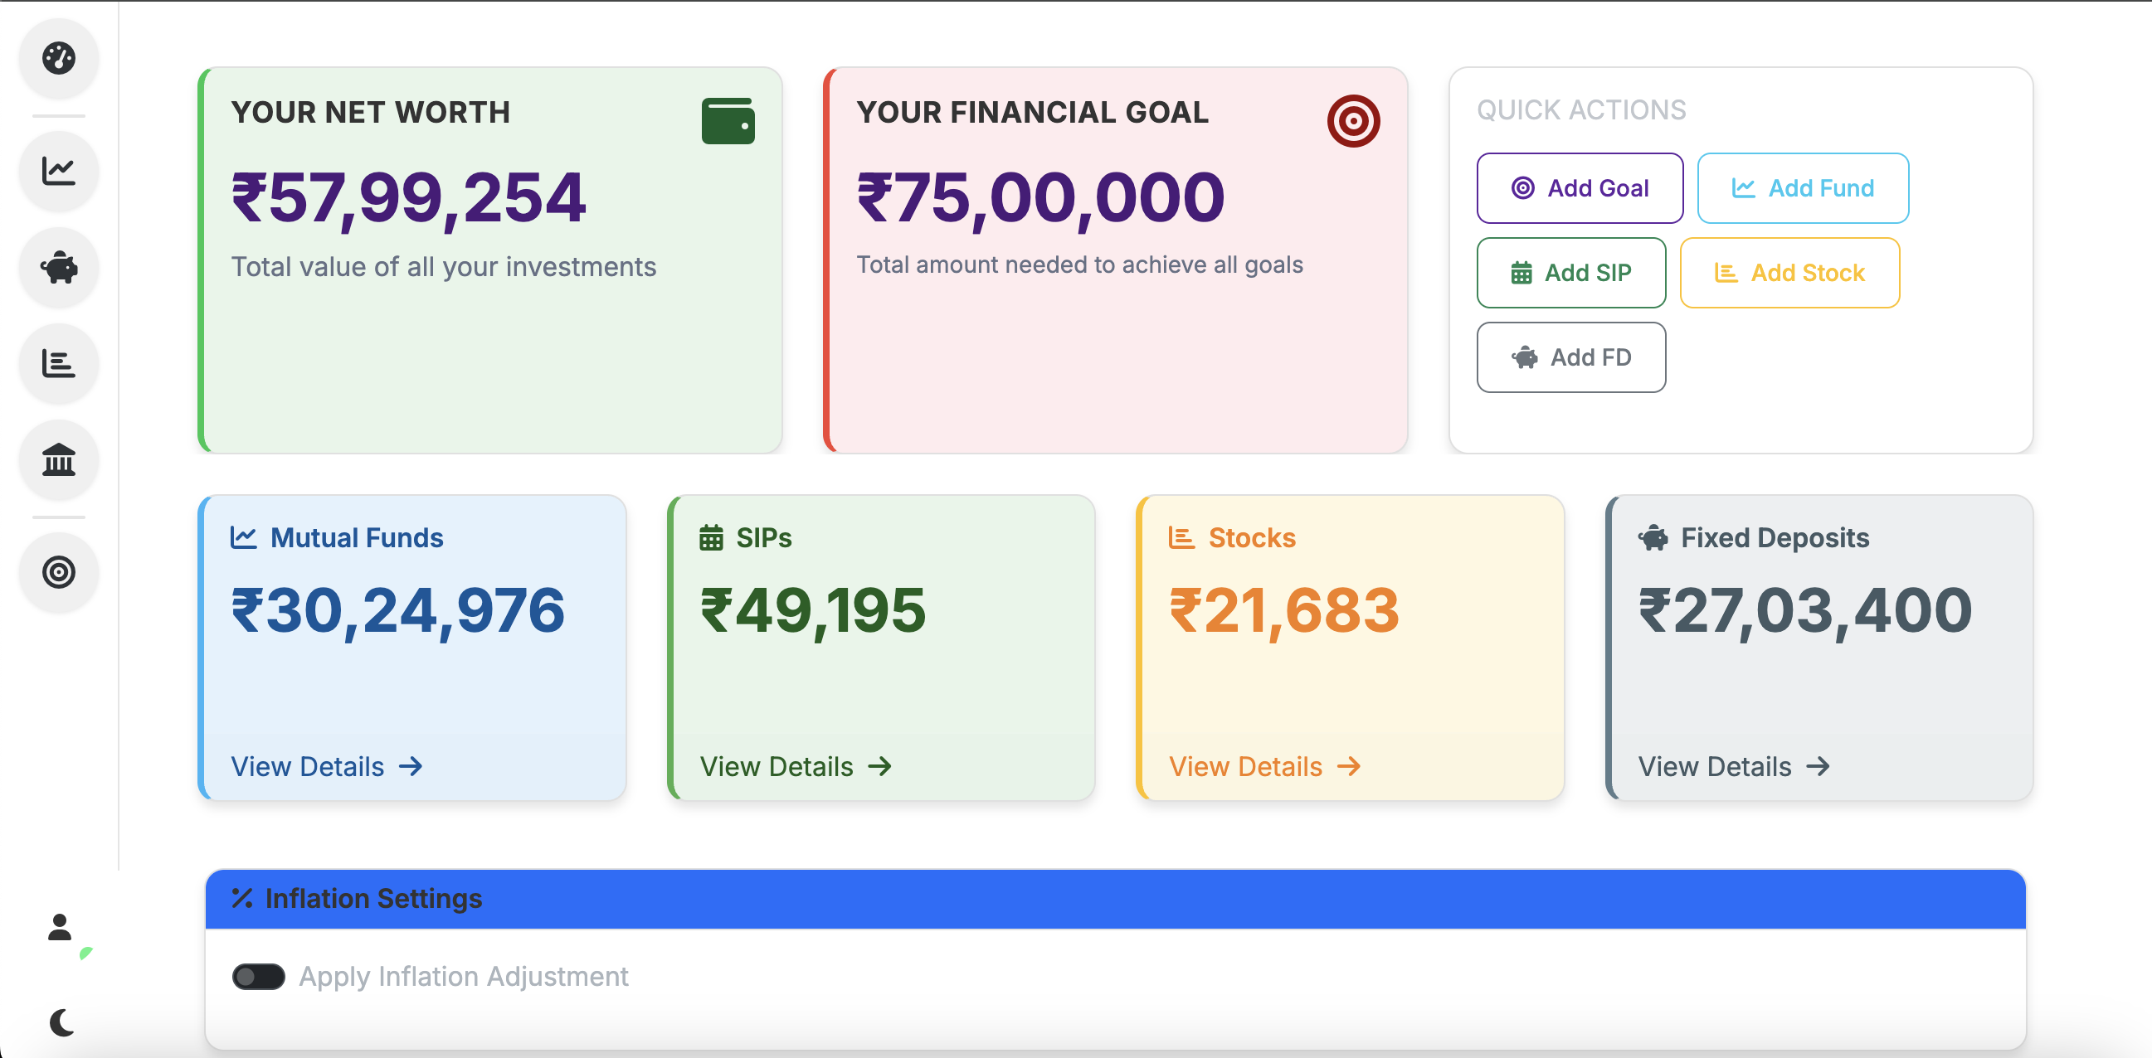Click 'Total value of all your investments' text
This screenshot has width=2152, height=1058.
pos(444,267)
